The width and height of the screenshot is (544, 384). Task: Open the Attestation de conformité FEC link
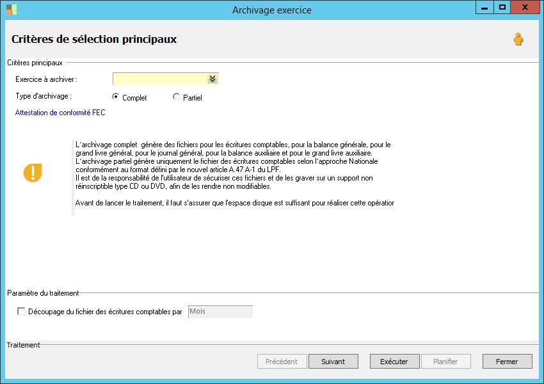tap(60, 112)
